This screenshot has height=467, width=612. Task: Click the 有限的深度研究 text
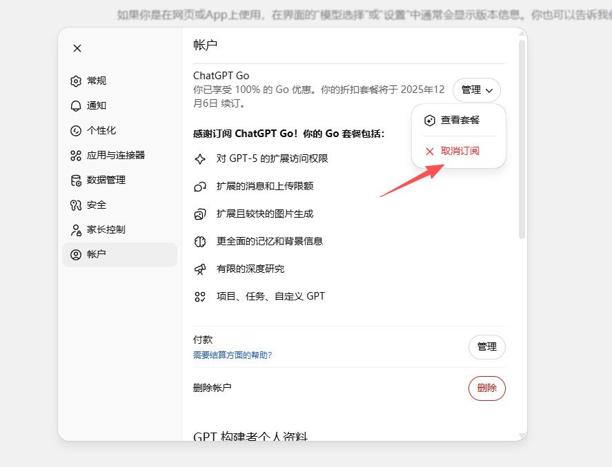click(250, 269)
